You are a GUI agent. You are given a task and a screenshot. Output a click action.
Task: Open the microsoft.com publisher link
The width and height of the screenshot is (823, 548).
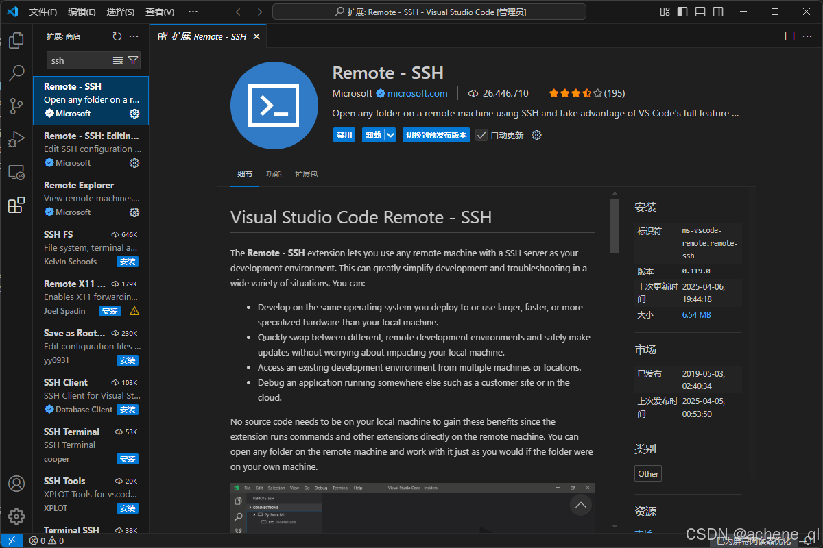pyautogui.click(x=417, y=93)
